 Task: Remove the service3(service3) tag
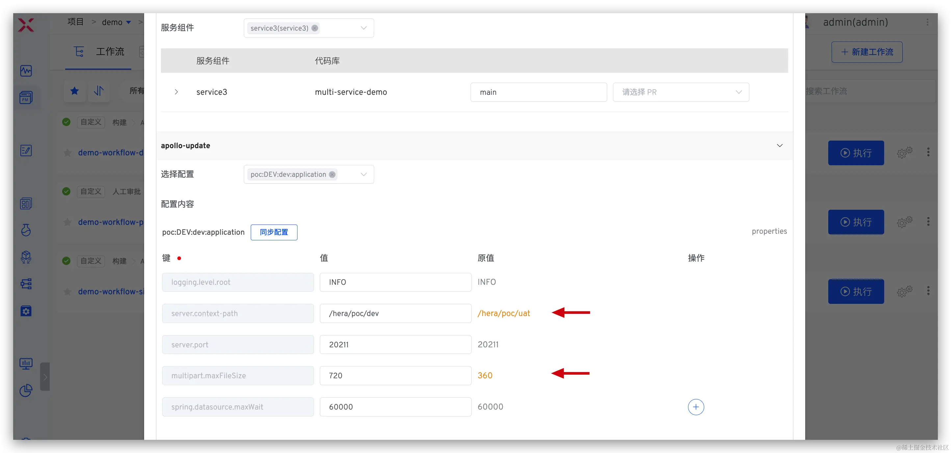coord(315,28)
